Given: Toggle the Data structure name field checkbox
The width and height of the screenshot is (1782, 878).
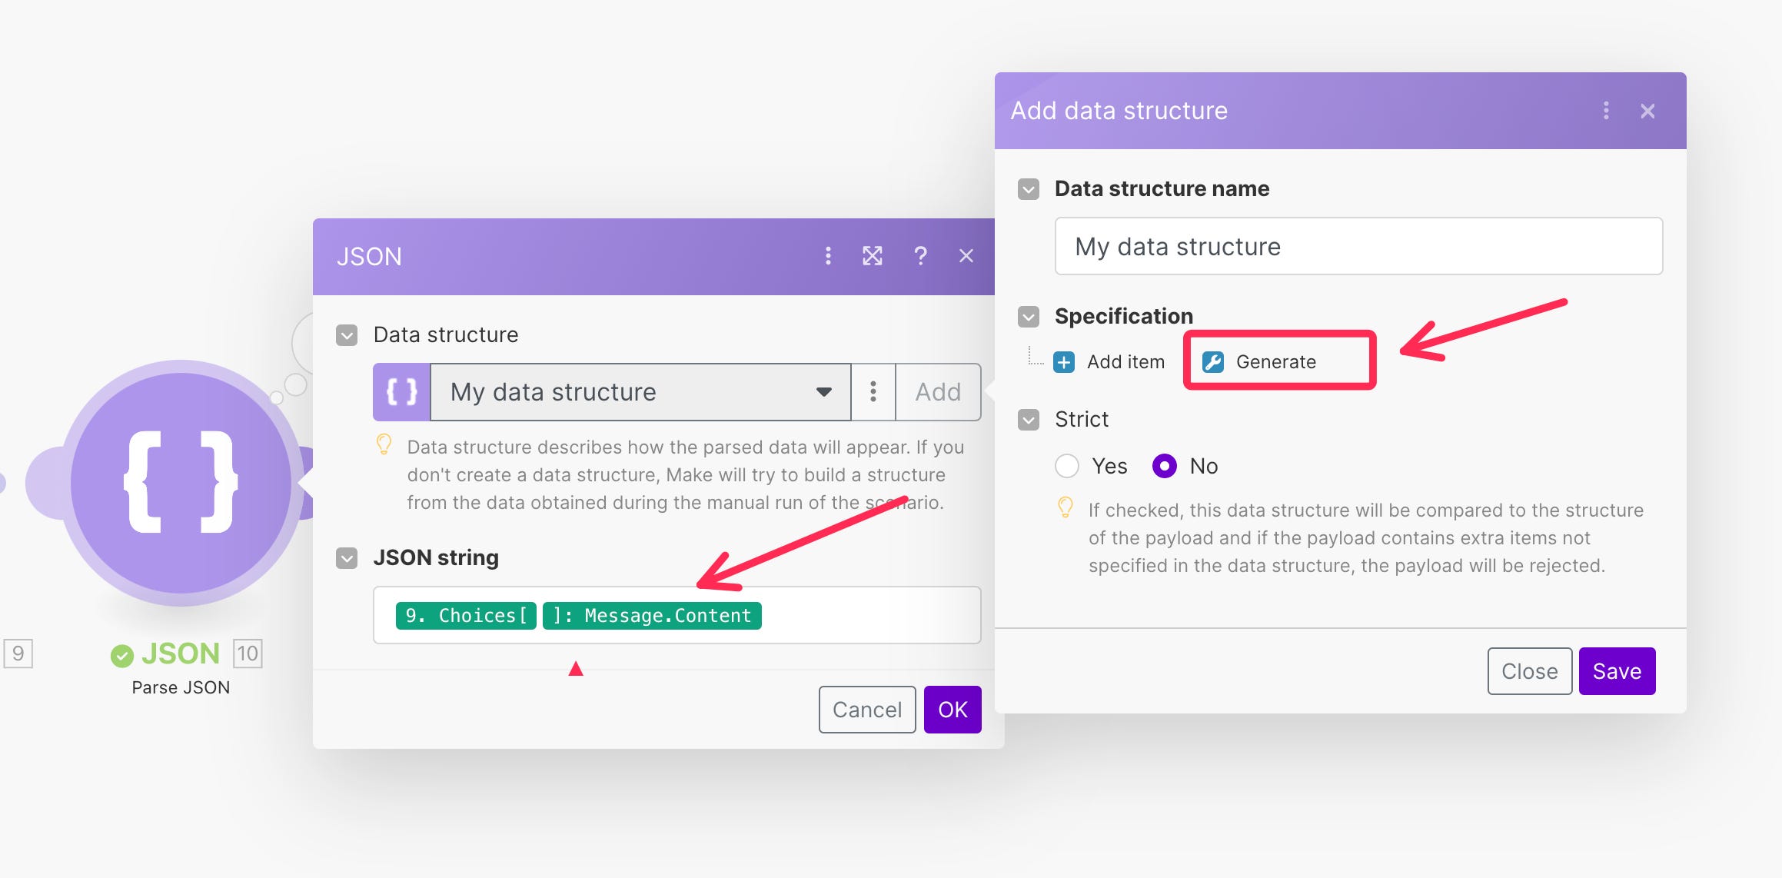Looking at the screenshot, I should (1029, 189).
